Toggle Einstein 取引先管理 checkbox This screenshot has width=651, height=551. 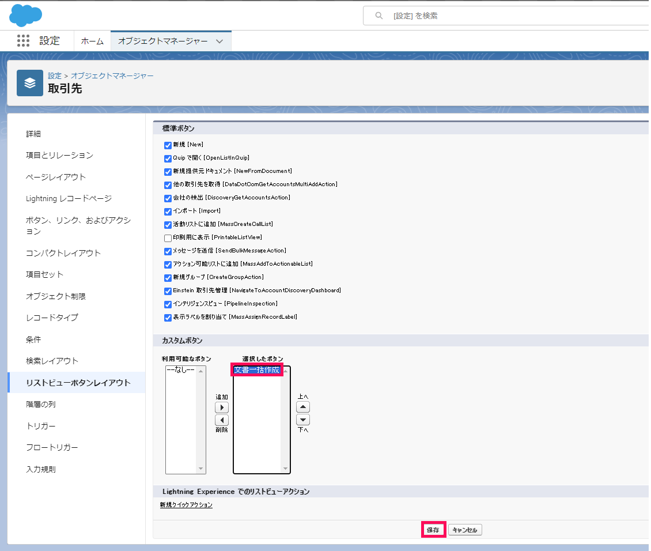pos(168,292)
